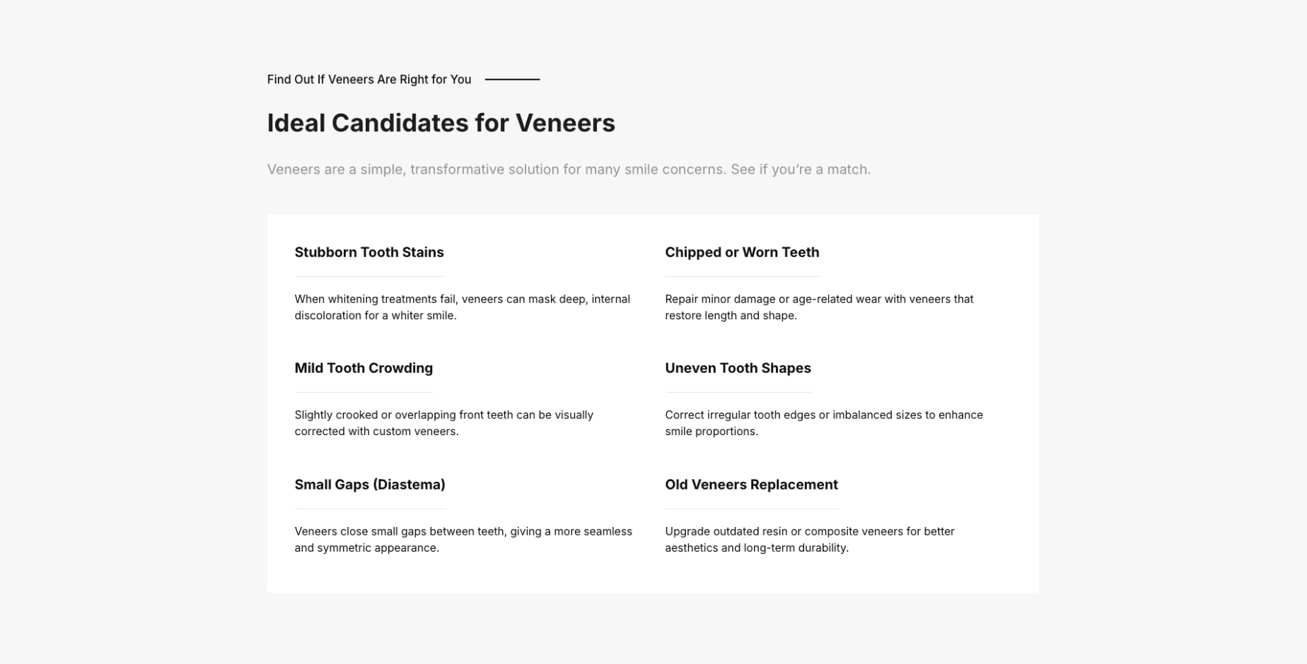Click the slightly crooked front teeth description
The height and width of the screenshot is (664, 1307).
pyautogui.click(x=443, y=423)
